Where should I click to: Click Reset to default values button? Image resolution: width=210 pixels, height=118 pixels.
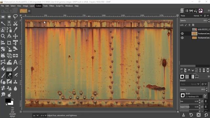click(x=206, y=115)
